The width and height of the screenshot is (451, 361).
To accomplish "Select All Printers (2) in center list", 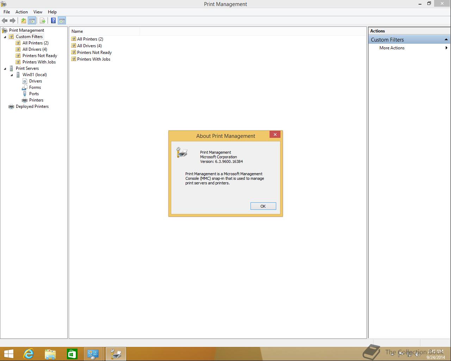I will (90, 39).
